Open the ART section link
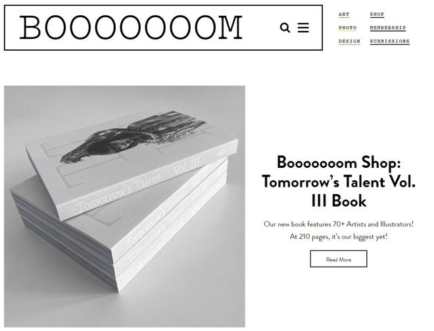The image size is (434, 331). coord(344,14)
